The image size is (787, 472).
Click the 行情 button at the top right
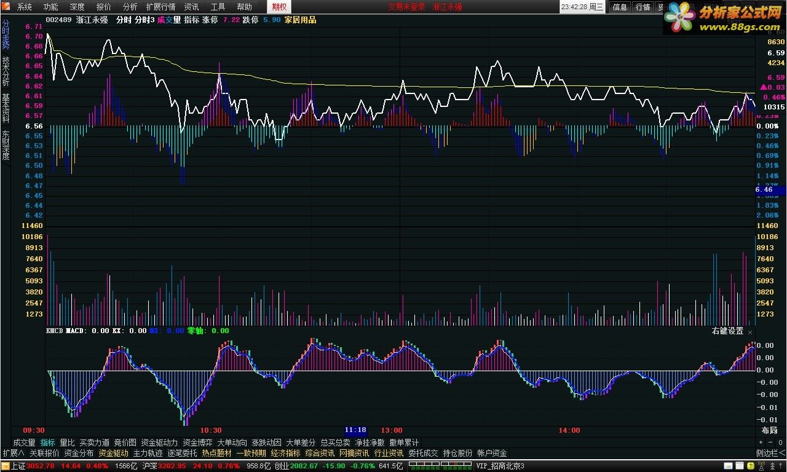(x=643, y=7)
